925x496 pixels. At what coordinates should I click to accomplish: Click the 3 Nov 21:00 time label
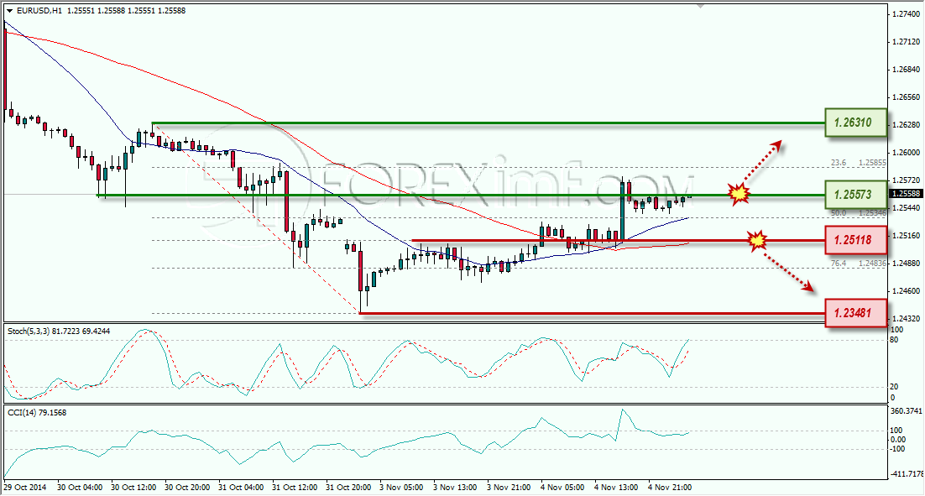[509, 487]
